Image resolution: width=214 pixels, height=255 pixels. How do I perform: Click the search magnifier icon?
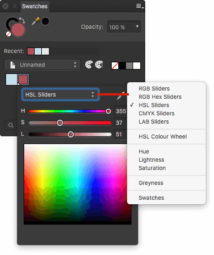coord(11,125)
